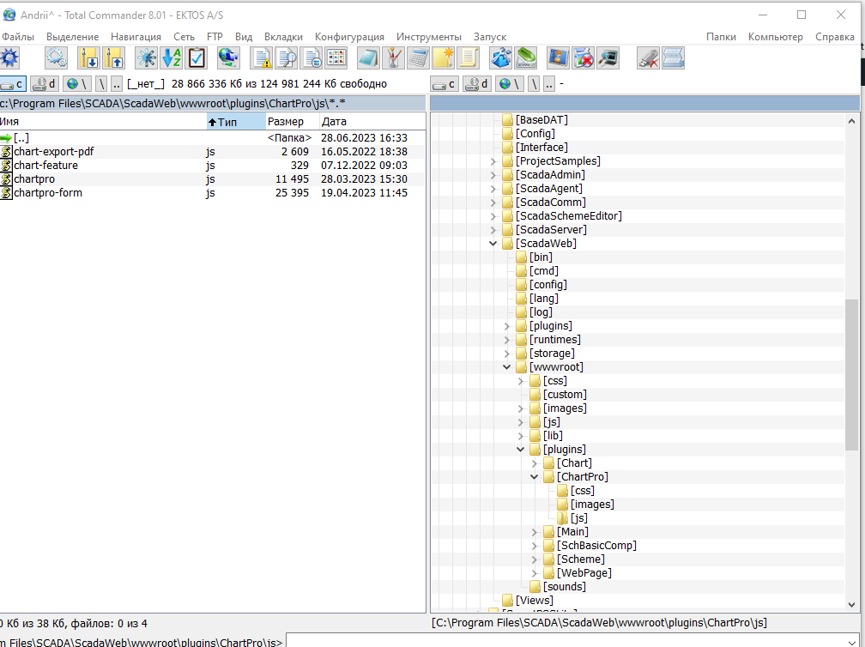The image size is (865, 647).
Task: Click the document with warning sign icon
Action: (262, 57)
